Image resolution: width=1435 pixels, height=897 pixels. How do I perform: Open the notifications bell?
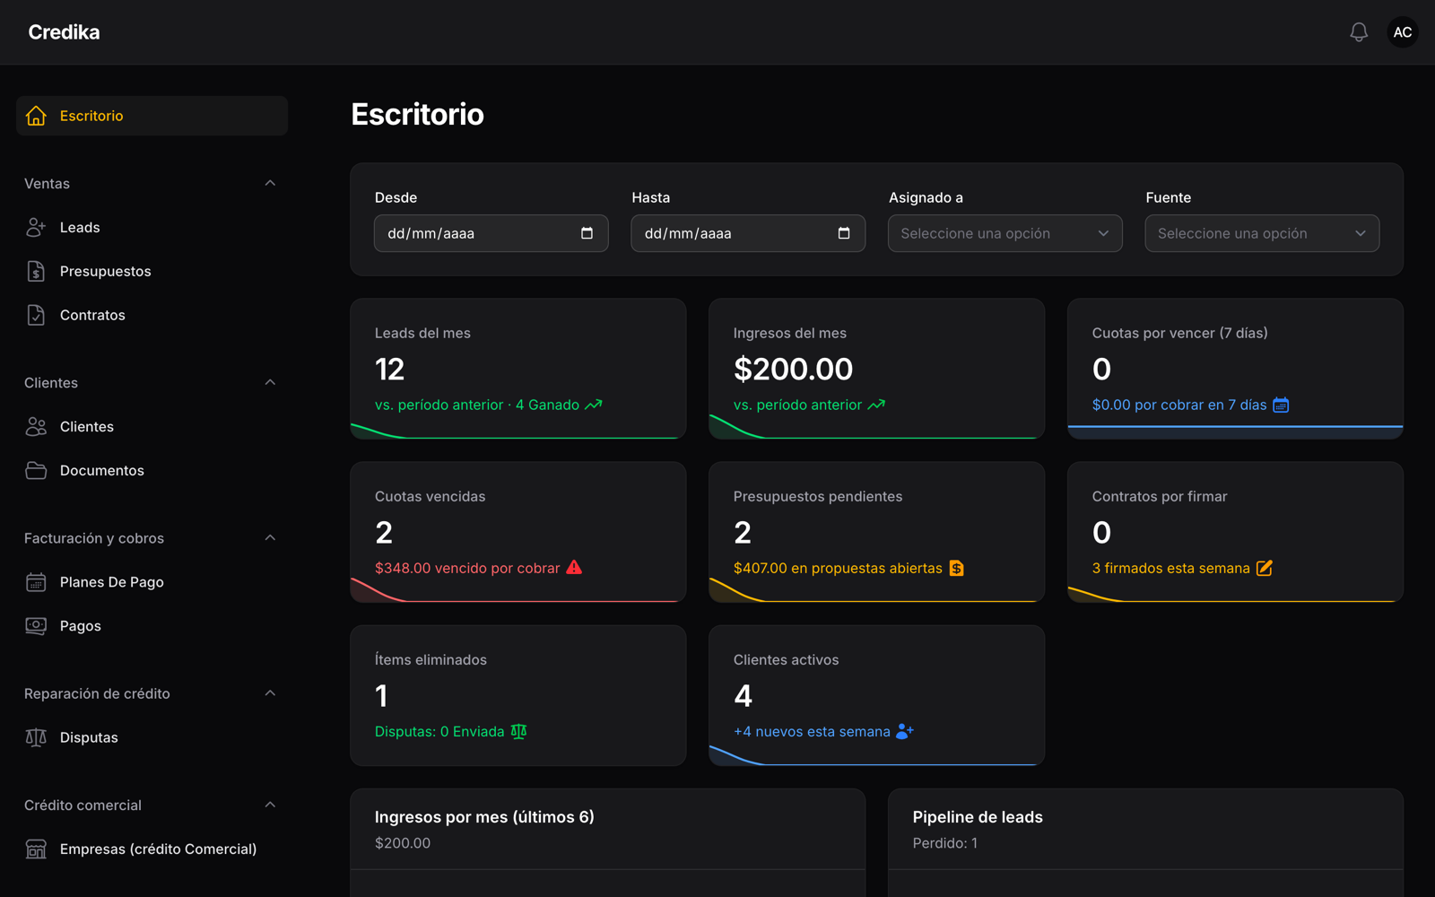coord(1359,32)
